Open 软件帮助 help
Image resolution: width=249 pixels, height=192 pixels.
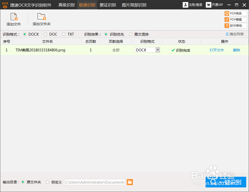[x=236, y=26]
